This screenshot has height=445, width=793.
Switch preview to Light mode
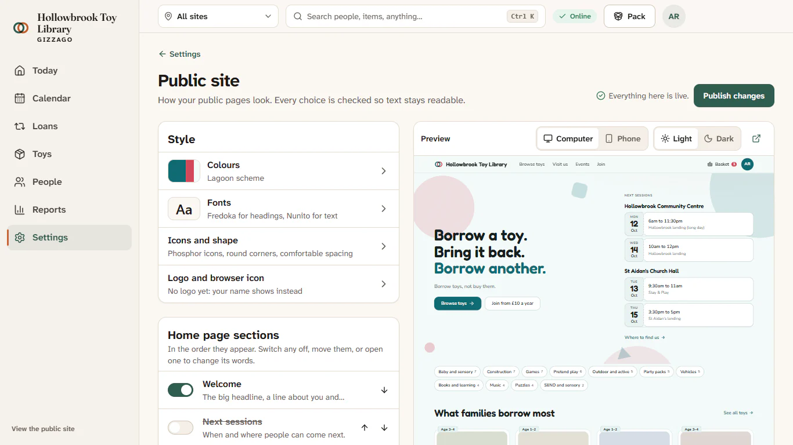[676, 138]
